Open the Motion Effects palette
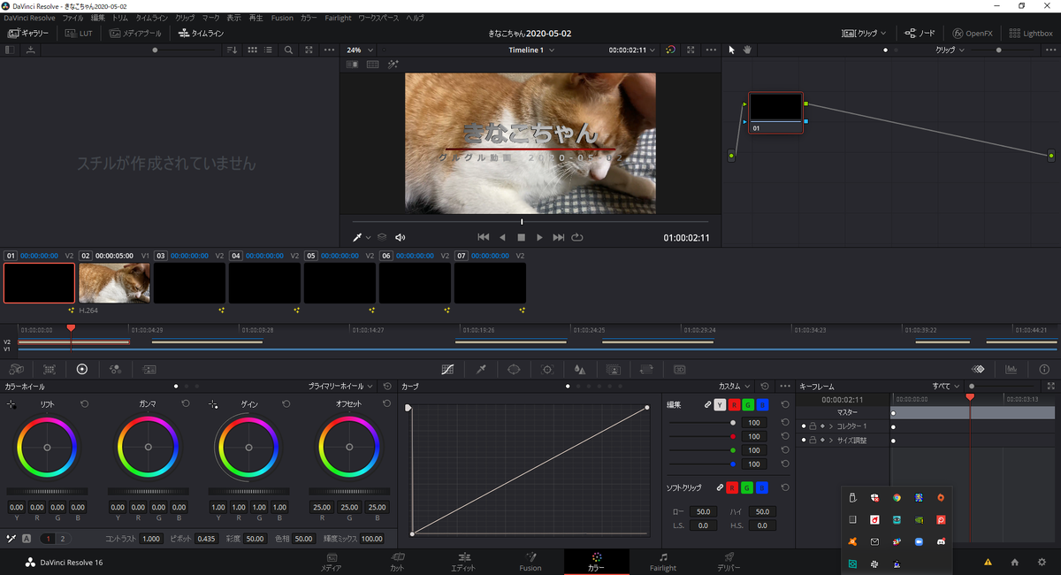The width and height of the screenshot is (1061, 575). click(x=149, y=369)
